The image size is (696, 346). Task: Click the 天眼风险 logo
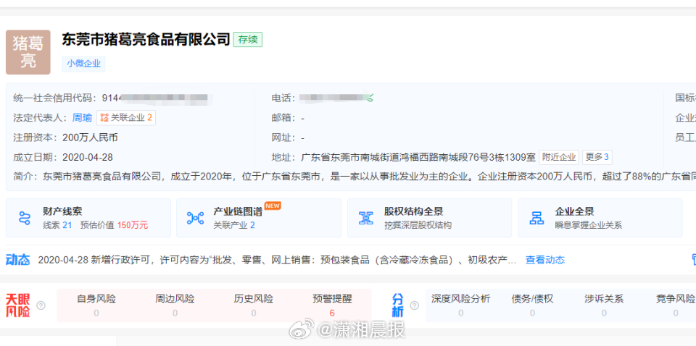pyautogui.click(x=17, y=305)
